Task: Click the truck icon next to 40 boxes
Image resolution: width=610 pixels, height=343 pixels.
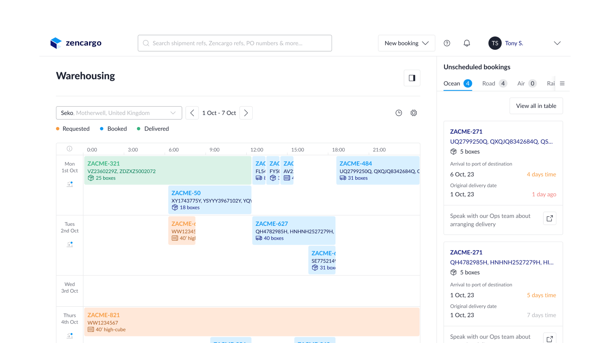Action: click(x=259, y=238)
